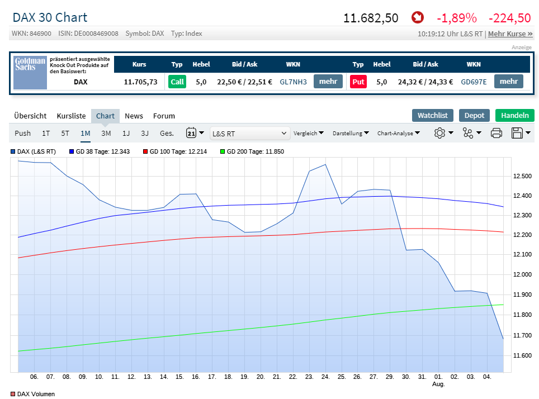This screenshot has width=539, height=399.
Task: Click the share/network icon in the chart toolbar
Action: [469, 132]
